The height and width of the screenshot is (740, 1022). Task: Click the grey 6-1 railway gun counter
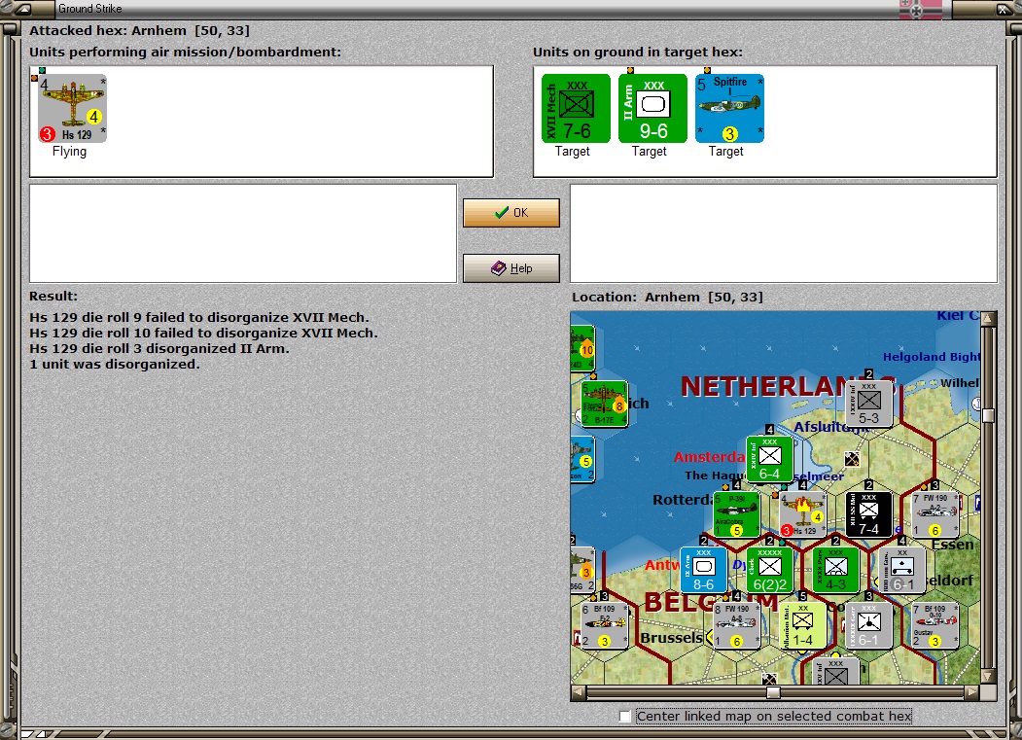tap(902, 571)
